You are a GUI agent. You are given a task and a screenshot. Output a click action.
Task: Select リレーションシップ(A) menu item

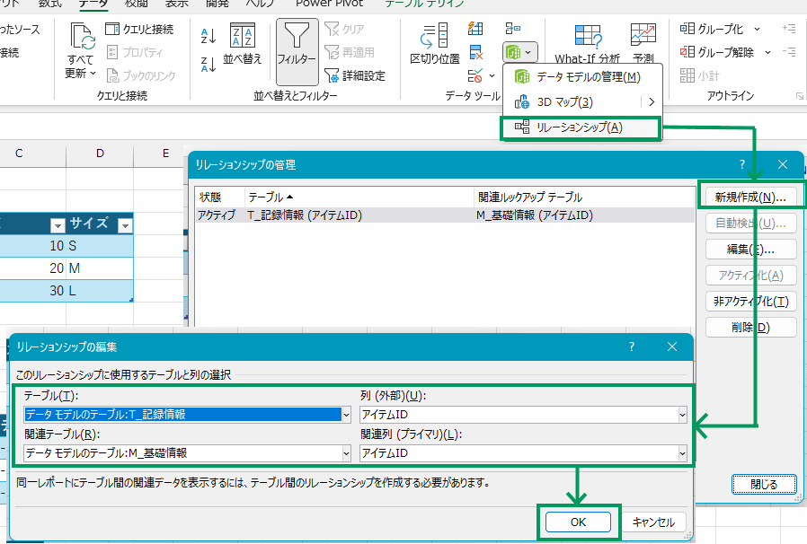click(580, 127)
